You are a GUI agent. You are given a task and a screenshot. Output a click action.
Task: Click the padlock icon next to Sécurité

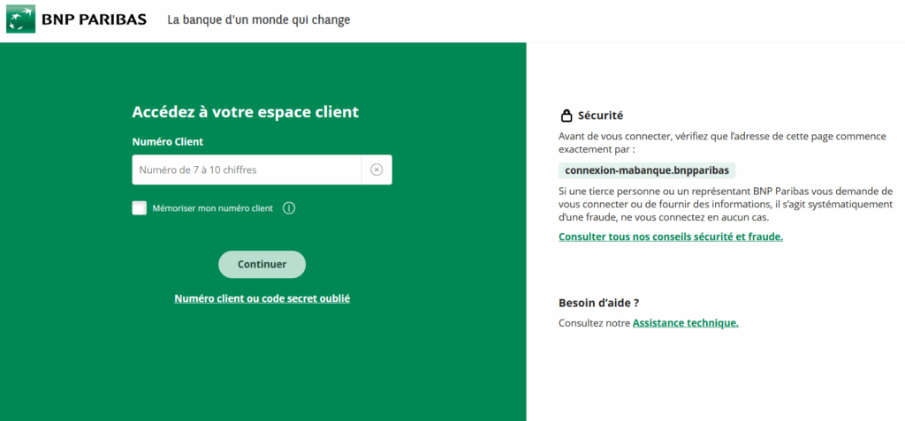click(567, 116)
